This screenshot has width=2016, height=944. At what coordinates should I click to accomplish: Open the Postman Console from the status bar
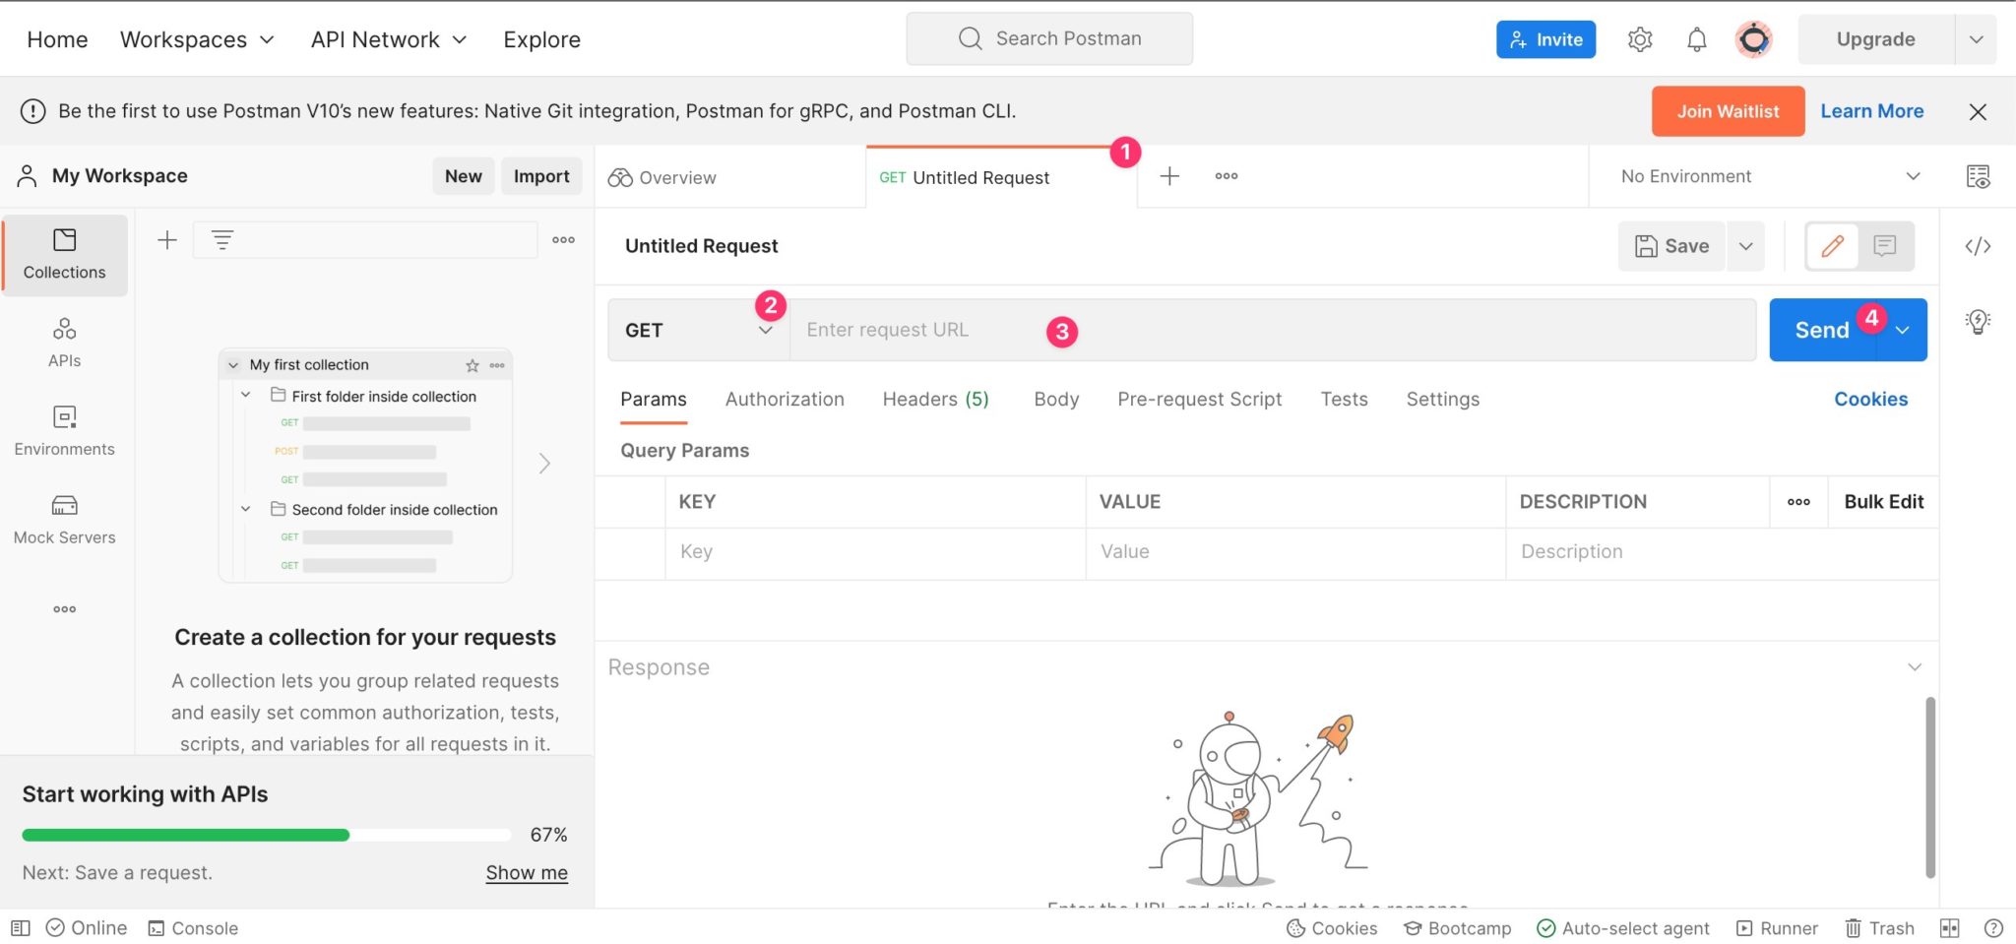[193, 927]
